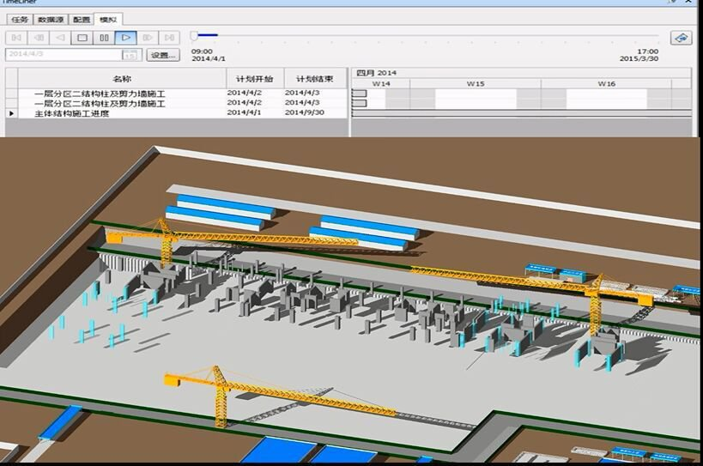The image size is (703, 466).
Task: Click the W16 week header
Action: (x=606, y=84)
